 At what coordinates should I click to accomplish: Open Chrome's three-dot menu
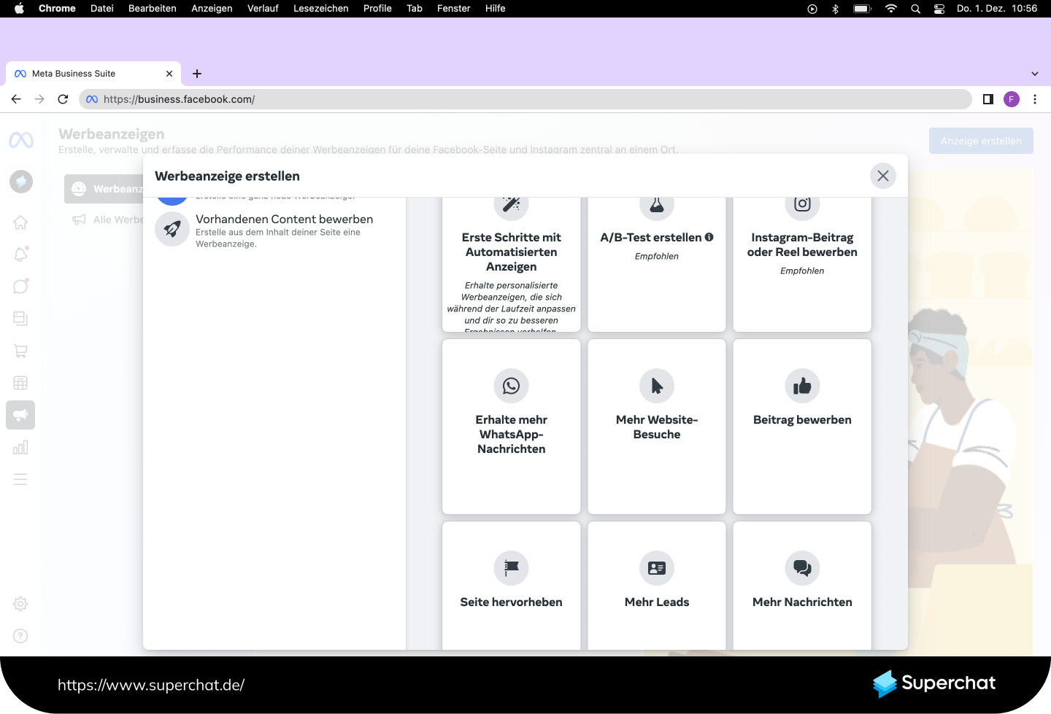pyautogui.click(x=1034, y=99)
